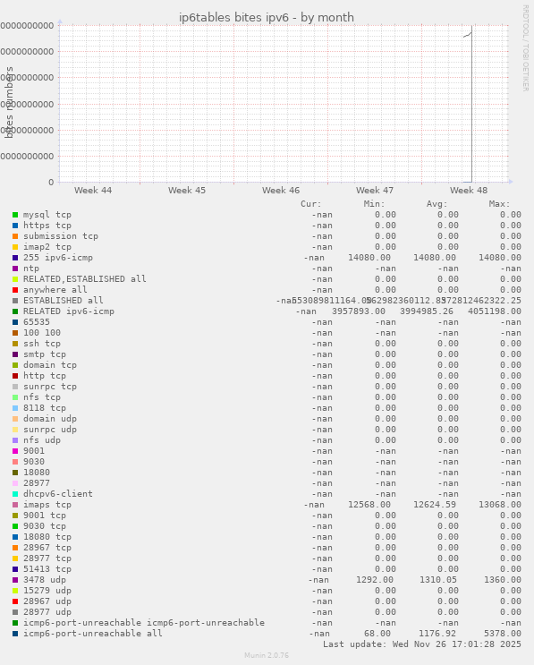This screenshot has width=534, height=665.
Task: Select the '28967 tcp' legend label
Action: tap(47, 548)
